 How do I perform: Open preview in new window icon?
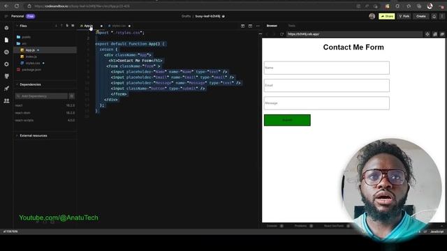coord(442,34)
